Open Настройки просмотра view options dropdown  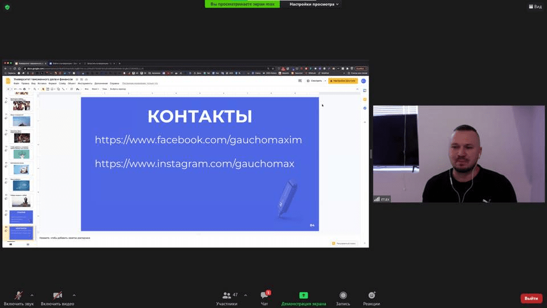click(314, 4)
